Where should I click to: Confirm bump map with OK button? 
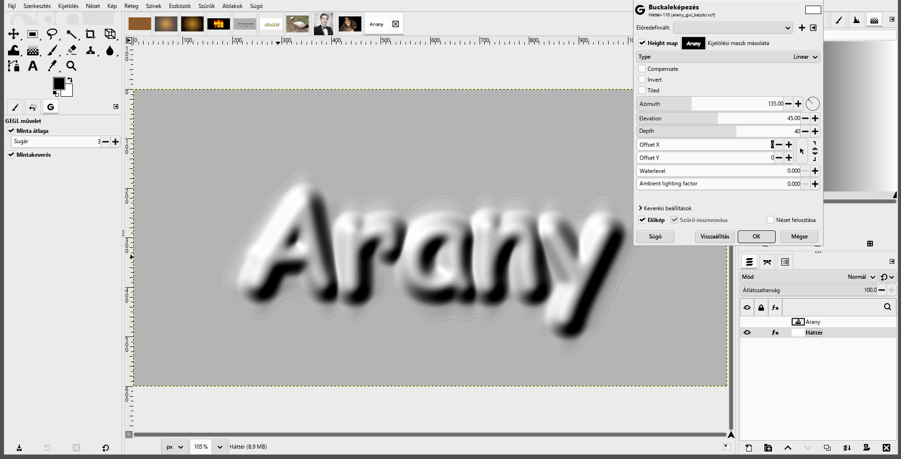tap(756, 237)
